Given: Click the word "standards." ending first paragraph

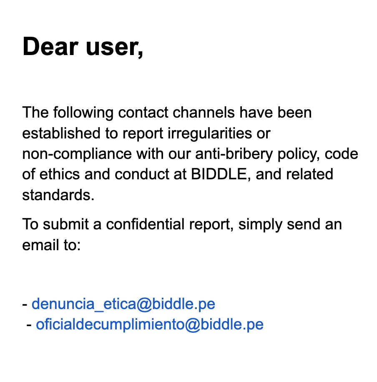Looking at the screenshot, I should tap(58, 195).
